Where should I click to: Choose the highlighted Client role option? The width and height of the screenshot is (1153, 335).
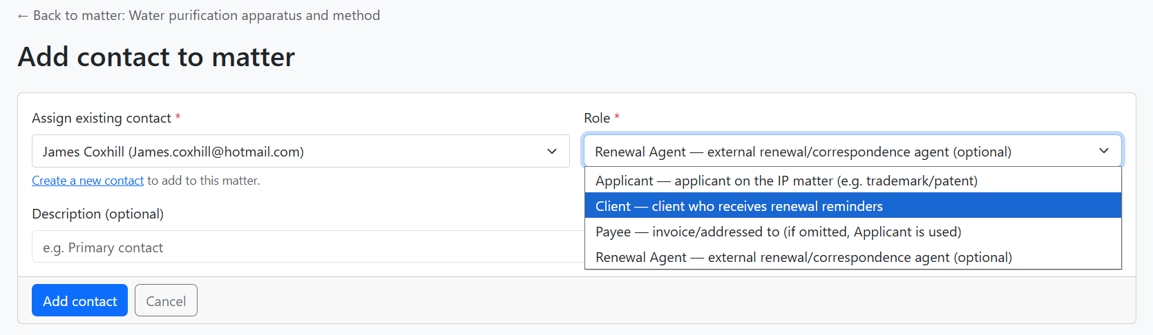[739, 206]
